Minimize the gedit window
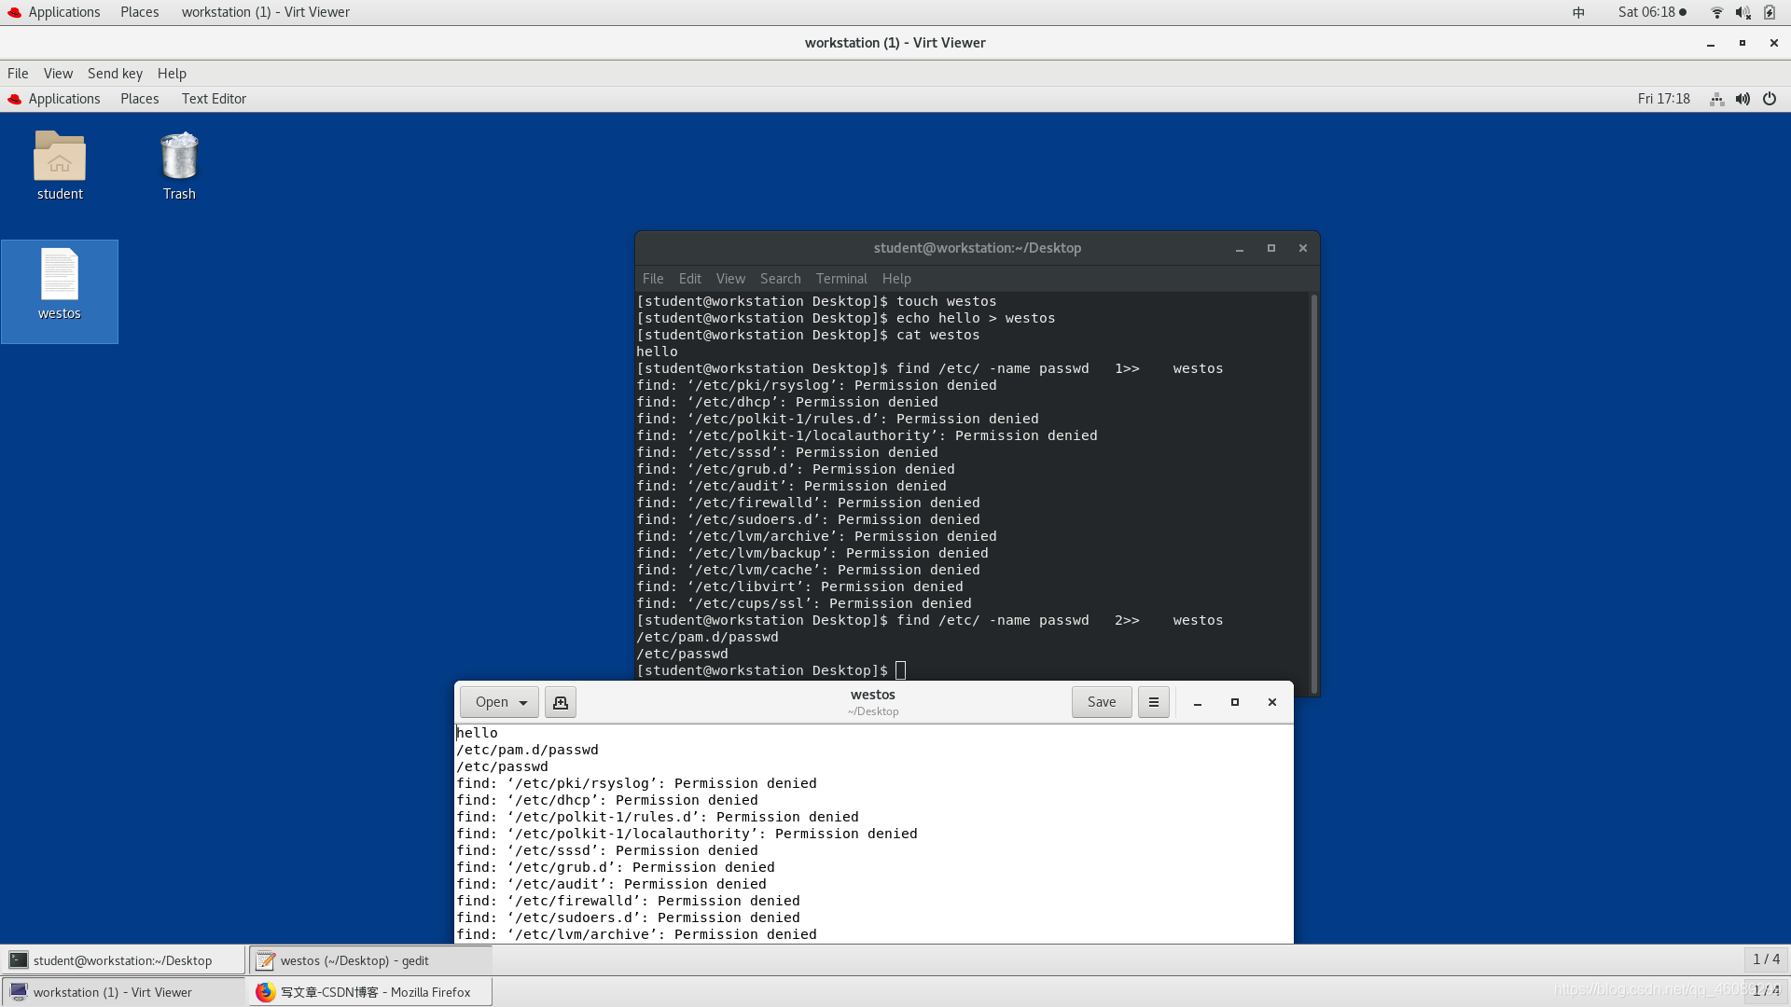 pyautogui.click(x=1198, y=702)
